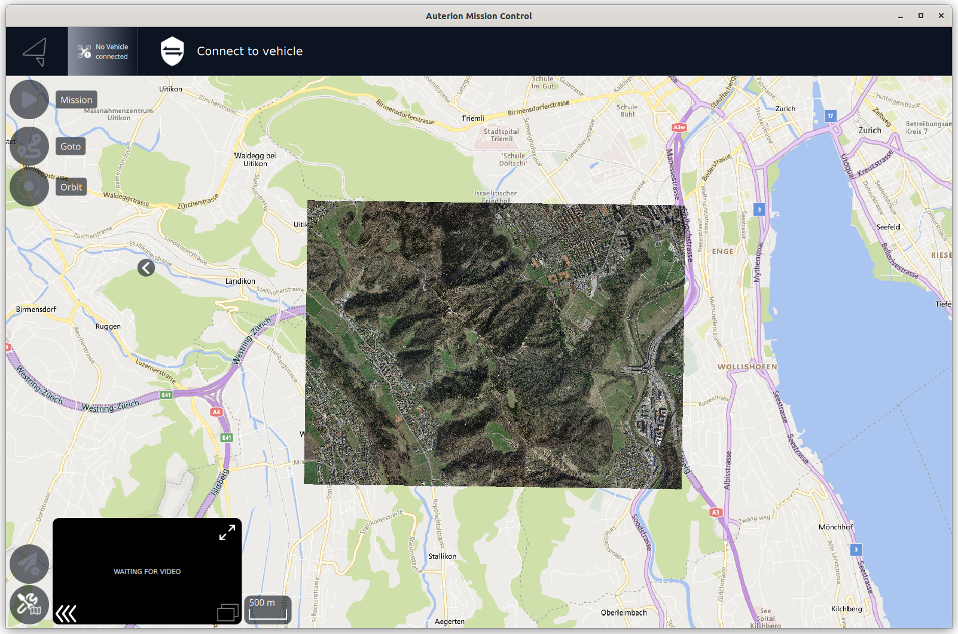Open the map tools wrench icon

tap(29, 604)
